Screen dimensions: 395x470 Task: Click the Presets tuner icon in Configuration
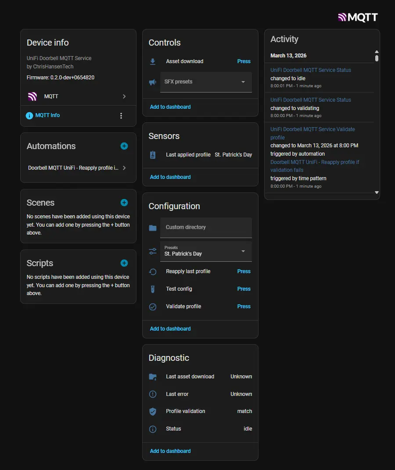pyautogui.click(x=153, y=251)
